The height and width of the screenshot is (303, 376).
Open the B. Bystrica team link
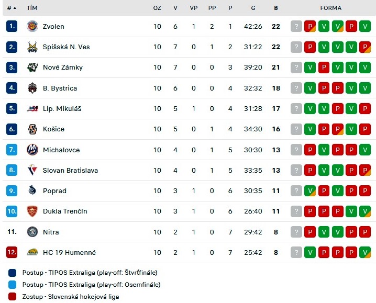(60, 88)
